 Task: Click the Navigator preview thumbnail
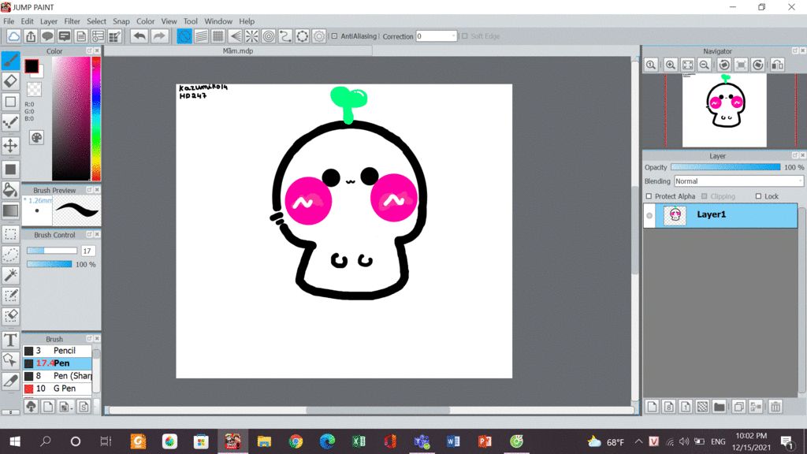(x=724, y=110)
